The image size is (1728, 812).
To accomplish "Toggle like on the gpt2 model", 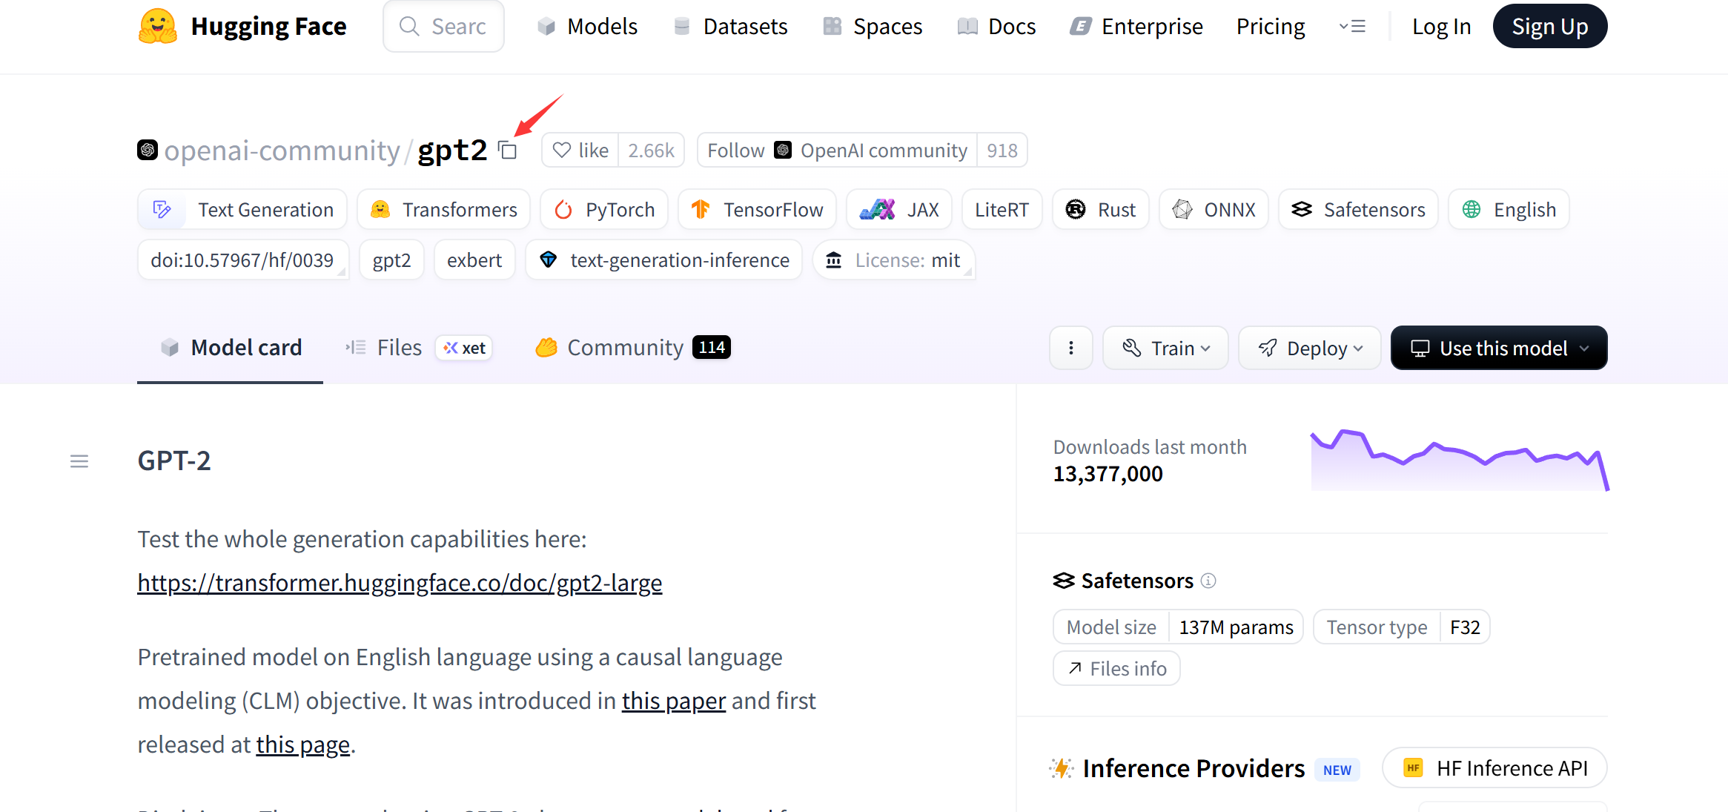I will [580, 151].
